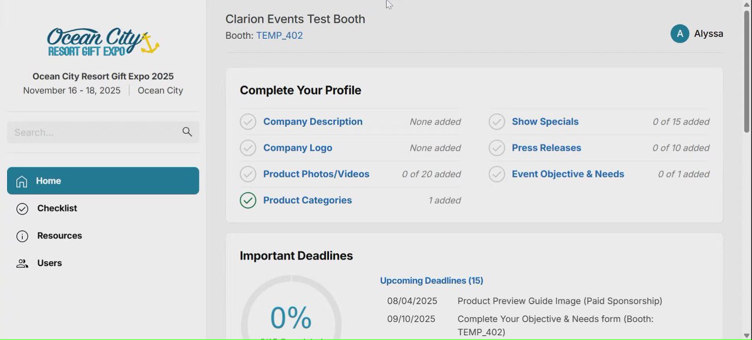Image resolution: width=752 pixels, height=340 pixels.
Task: Open the Users menu item
Action: [49, 263]
